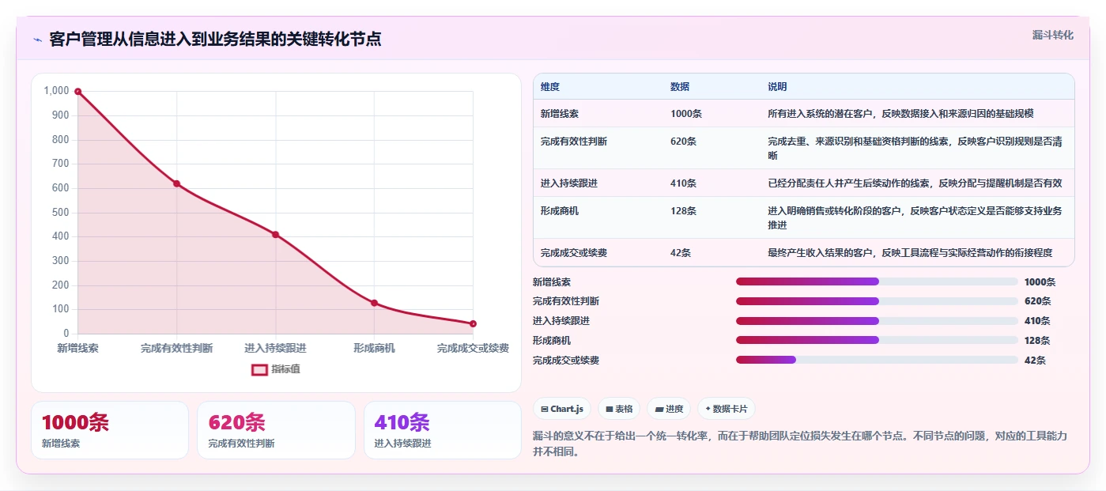Select the 进度 tag chip
This screenshot has width=1106, height=491.
coord(669,409)
